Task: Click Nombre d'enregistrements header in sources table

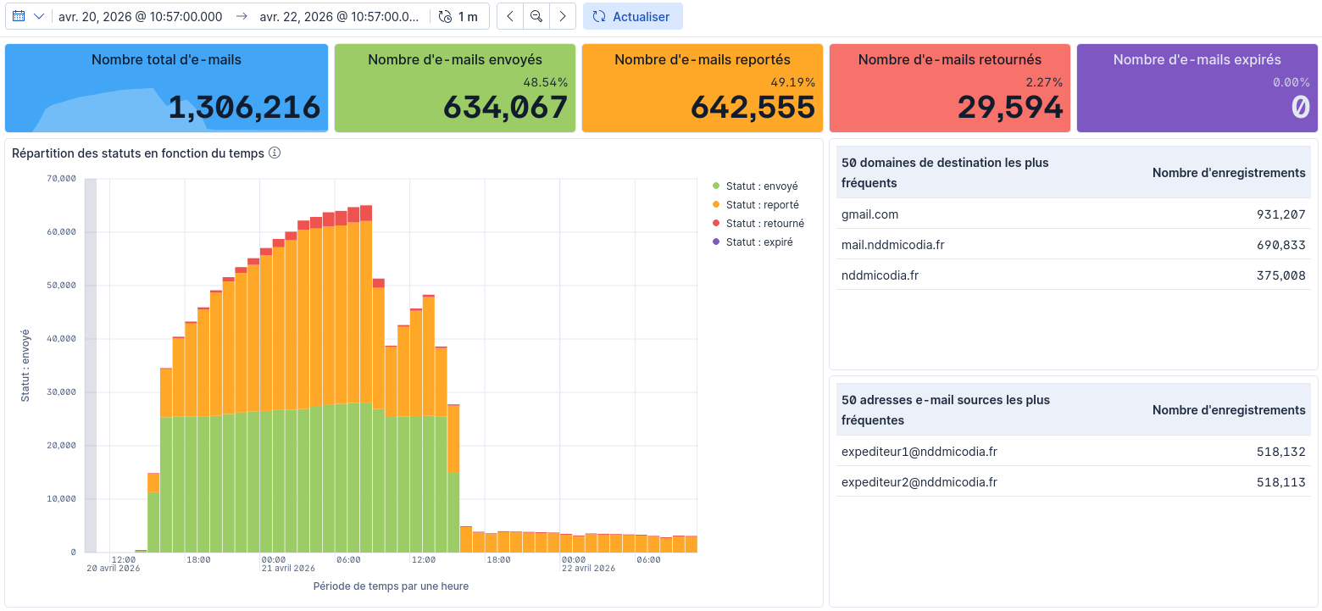Action: [x=1229, y=409]
